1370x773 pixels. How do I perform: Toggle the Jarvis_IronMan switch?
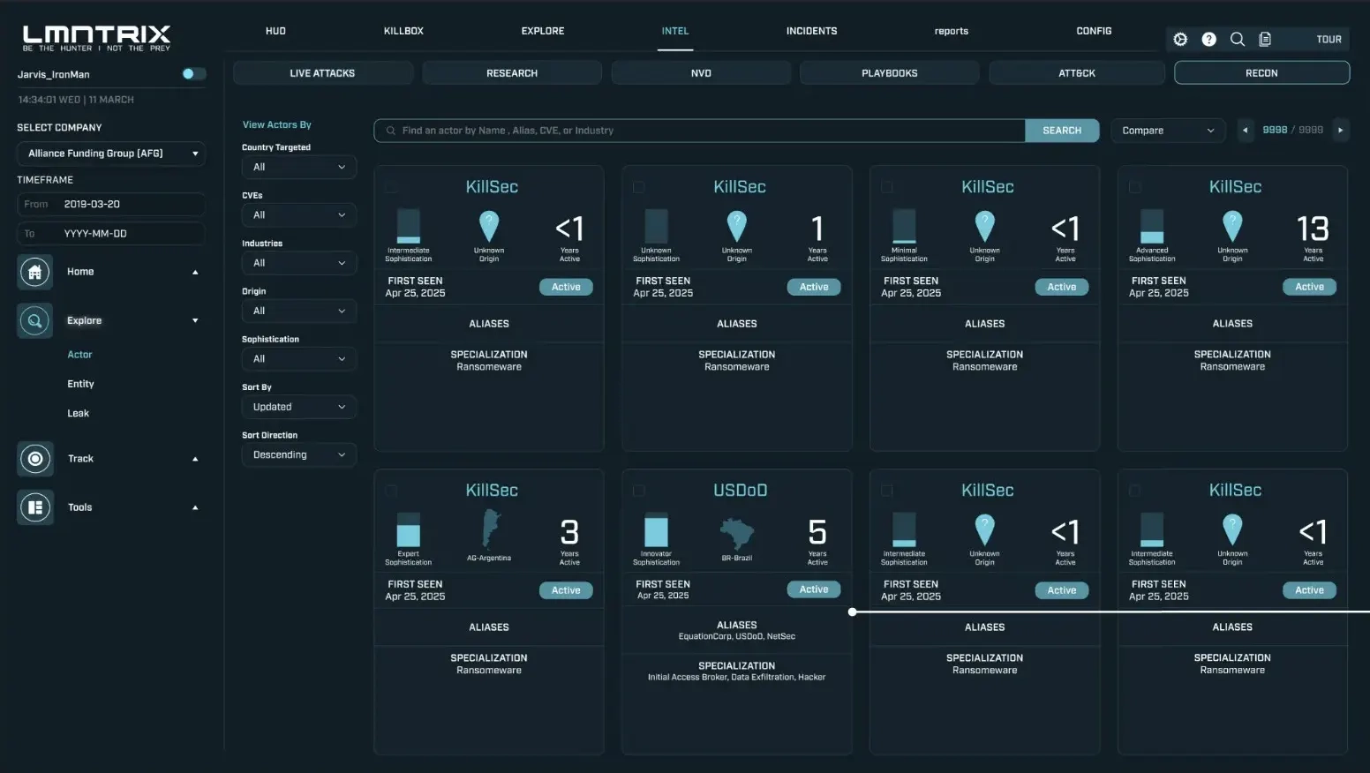pyautogui.click(x=193, y=74)
